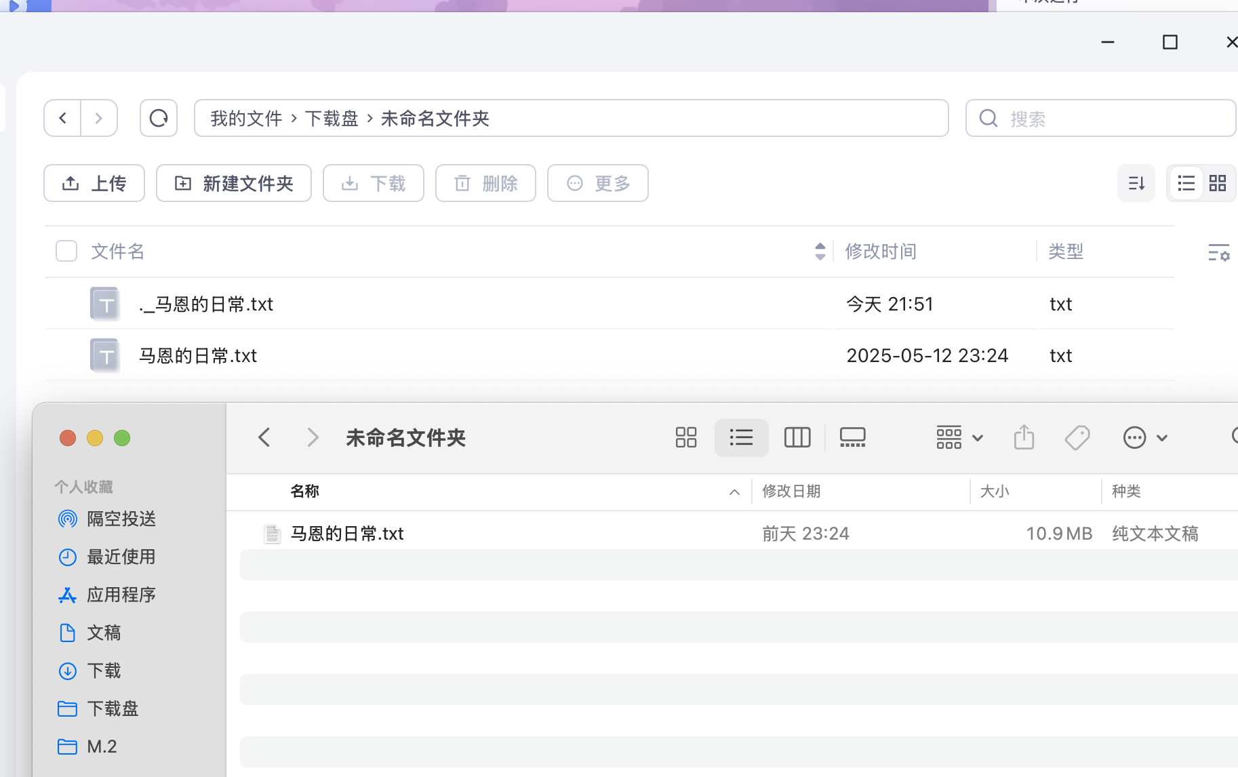The height and width of the screenshot is (777, 1238).
Task: Click the 下载 download button
Action: point(374,183)
